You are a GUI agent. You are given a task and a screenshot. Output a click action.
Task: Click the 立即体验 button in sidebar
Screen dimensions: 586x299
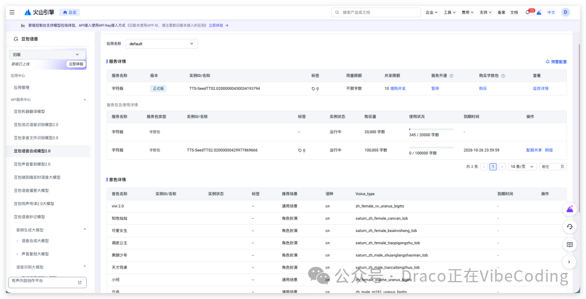(76, 64)
